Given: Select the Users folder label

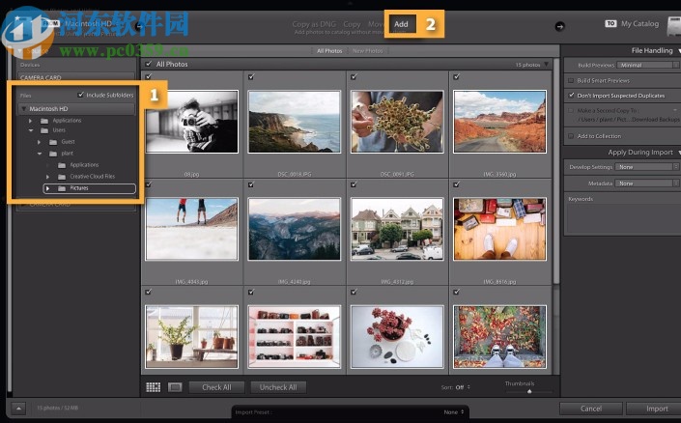Looking at the screenshot, I should tap(59, 130).
